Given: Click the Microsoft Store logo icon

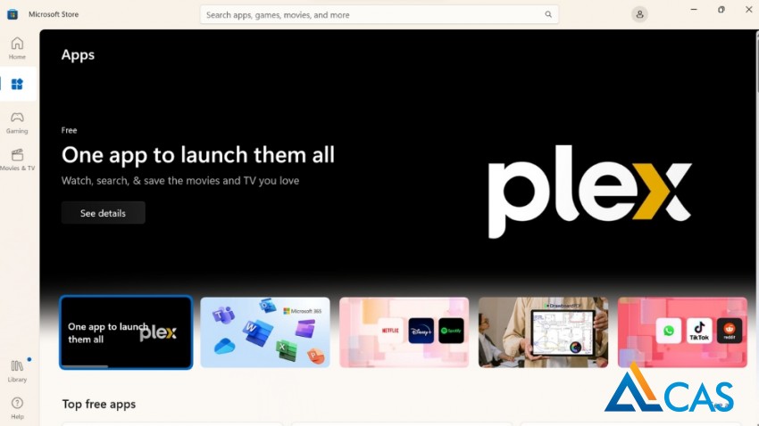Looking at the screenshot, I should point(13,14).
